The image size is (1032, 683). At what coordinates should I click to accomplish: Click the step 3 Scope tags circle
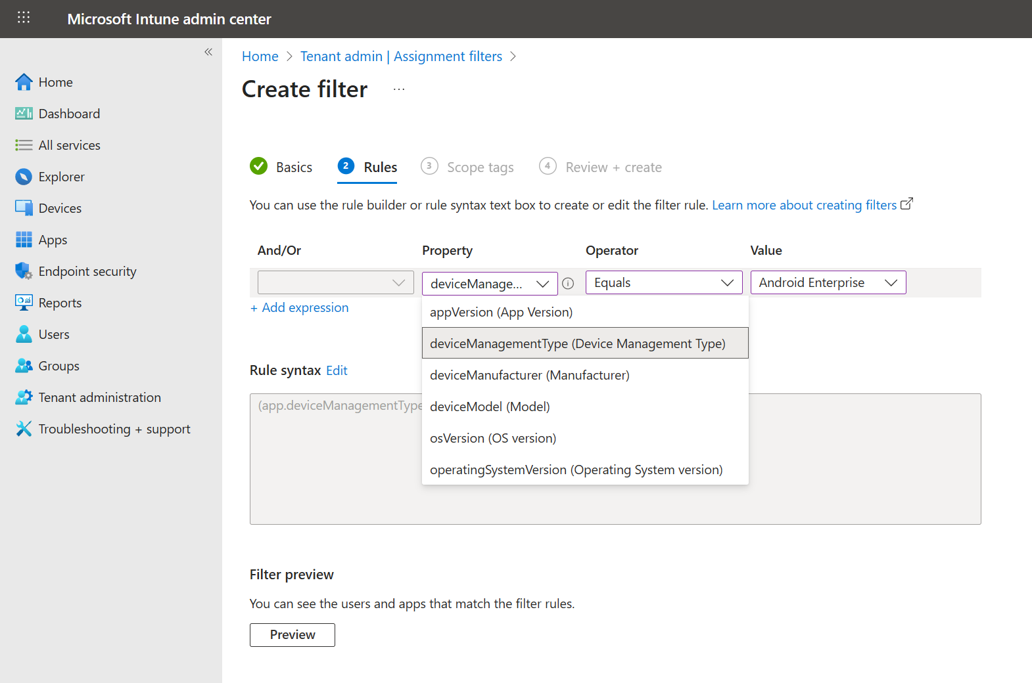(429, 166)
